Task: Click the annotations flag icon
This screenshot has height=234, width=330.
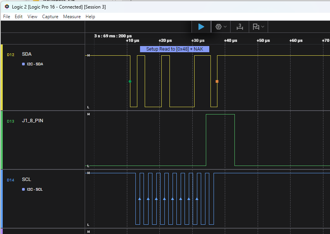Action: pyautogui.click(x=256, y=27)
